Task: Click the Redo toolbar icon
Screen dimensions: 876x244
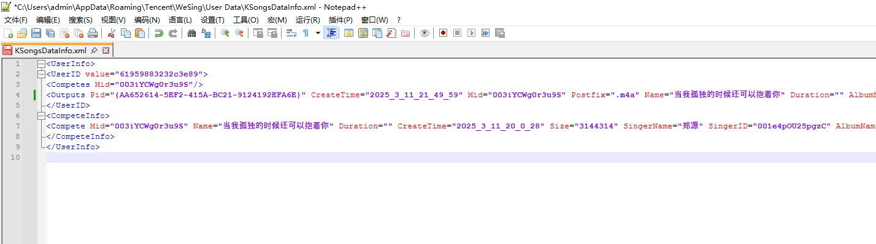Action: click(172, 33)
